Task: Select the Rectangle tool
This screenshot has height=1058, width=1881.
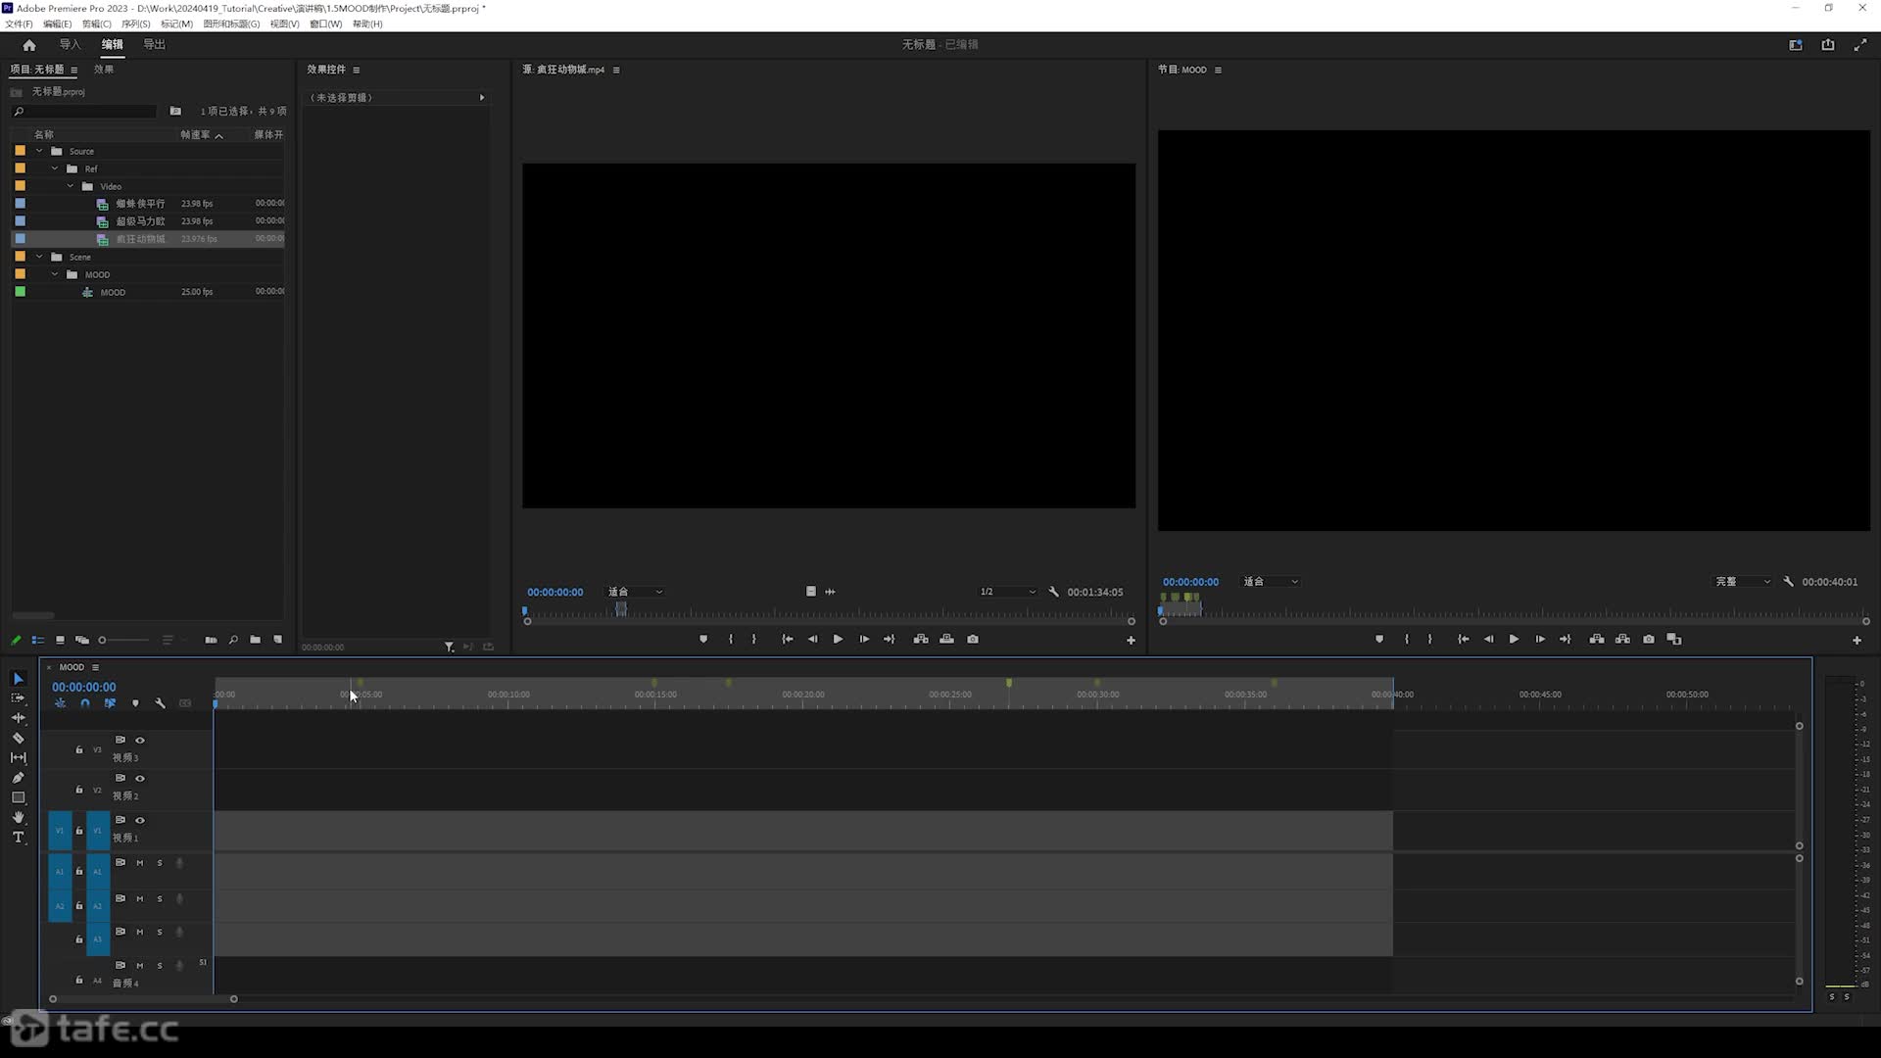Action: tap(18, 797)
